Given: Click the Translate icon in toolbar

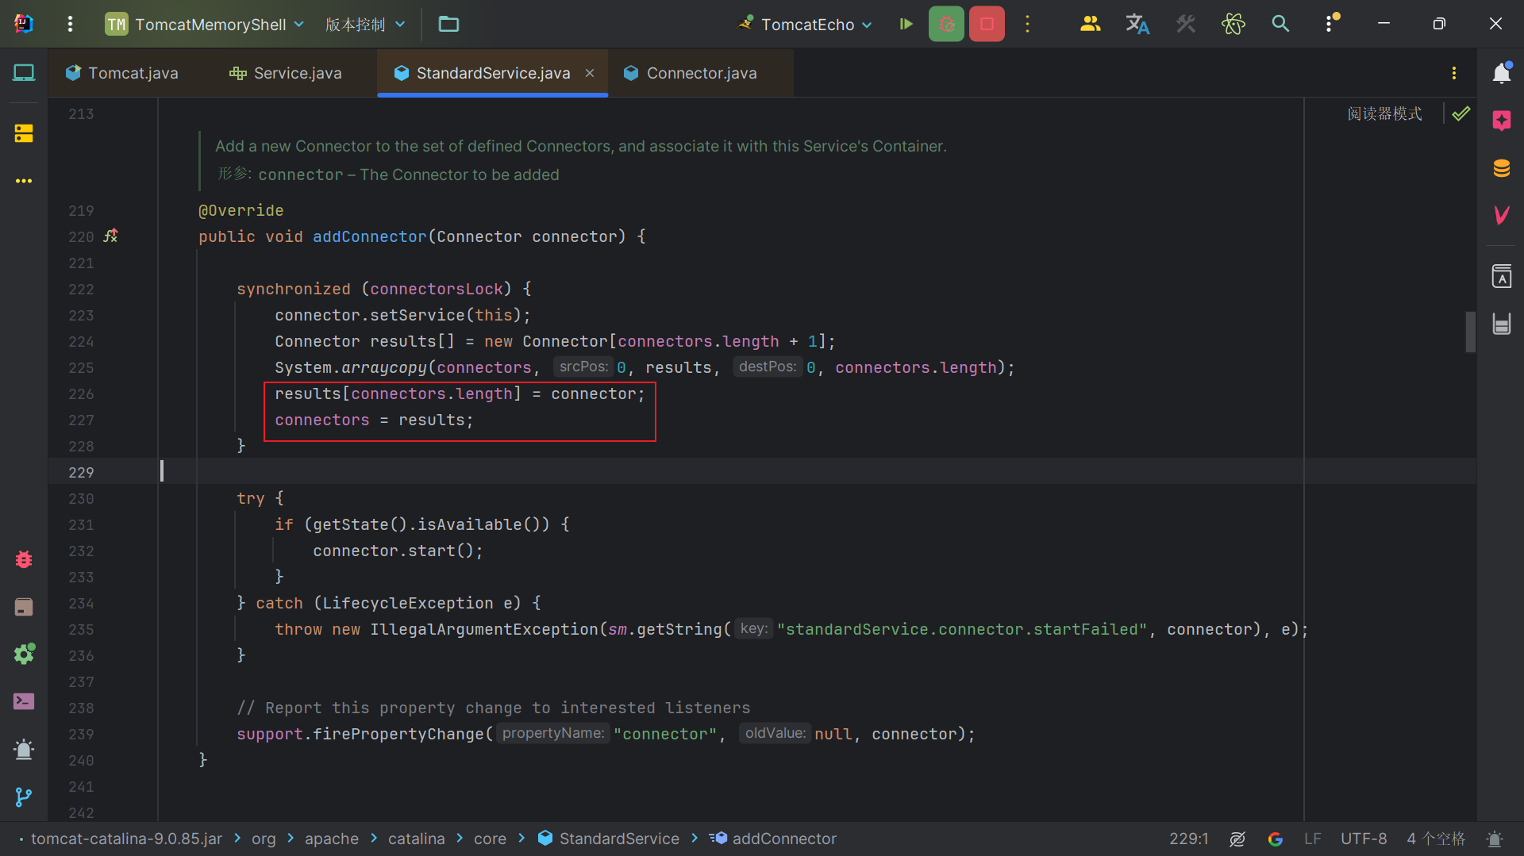Looking at the screenshot, I should 1137,24.
